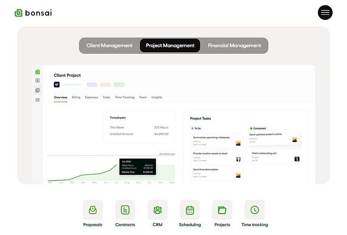This screenshot has width=347, height=235.
Task: Open the Time tracking text link
Action: coord(255,225)
